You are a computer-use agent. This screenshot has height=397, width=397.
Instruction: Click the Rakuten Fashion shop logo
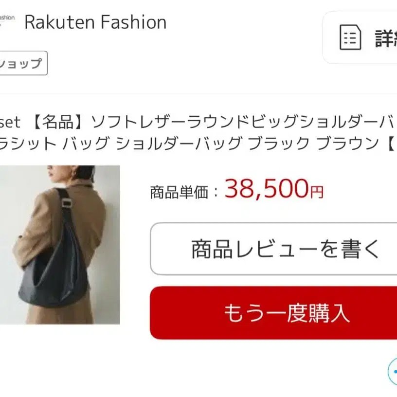pyautogui.click(x=7, y=21)
